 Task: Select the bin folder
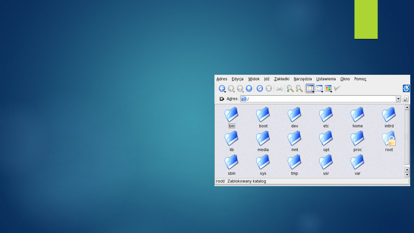(232, 118)
